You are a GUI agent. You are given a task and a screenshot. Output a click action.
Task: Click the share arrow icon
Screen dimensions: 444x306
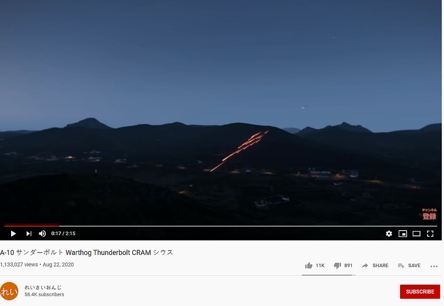point(365,266)
